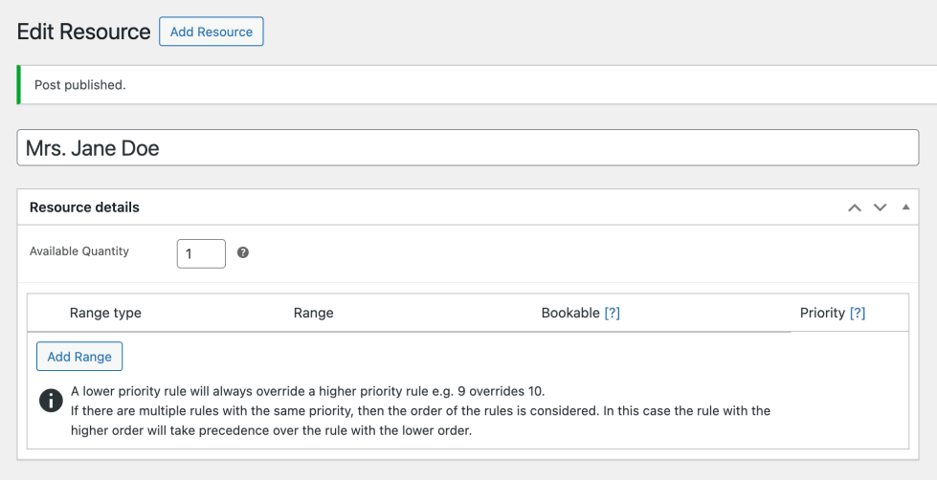The width and height of the screenshot is (937, 480).
Task: Click the lower priority rule explanation text
Action: [307, 391]
